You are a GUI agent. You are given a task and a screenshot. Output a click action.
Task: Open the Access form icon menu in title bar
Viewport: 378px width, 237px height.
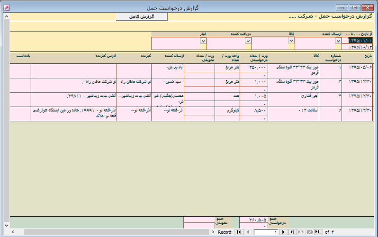[7, 8]
